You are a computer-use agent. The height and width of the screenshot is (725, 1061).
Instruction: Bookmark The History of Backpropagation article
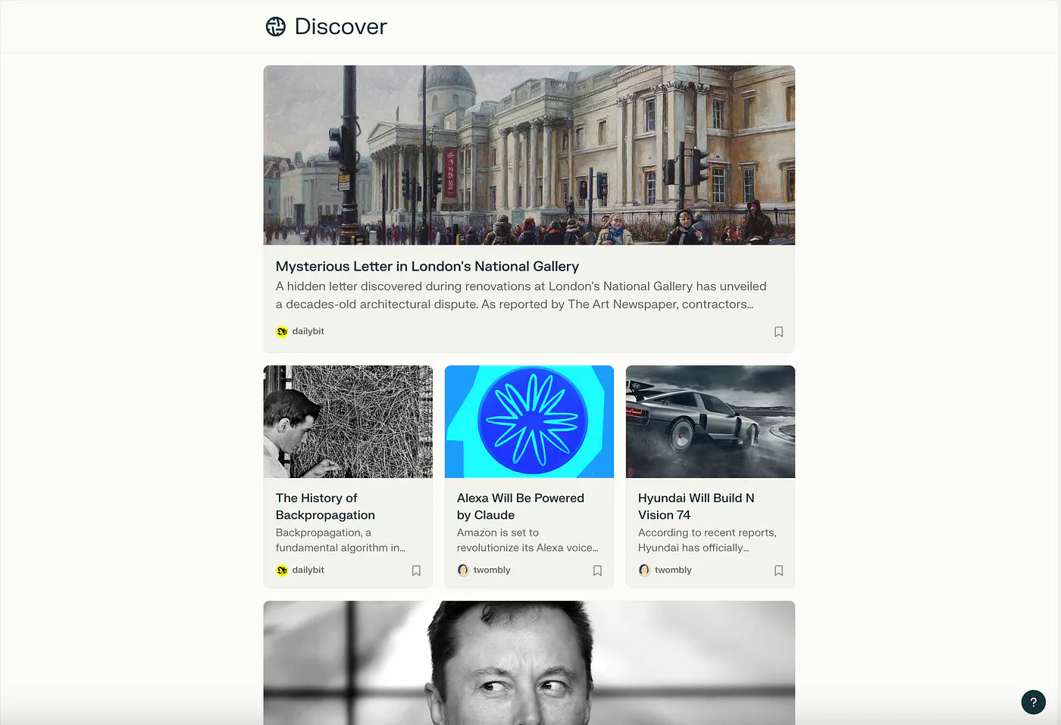point(416,570)
